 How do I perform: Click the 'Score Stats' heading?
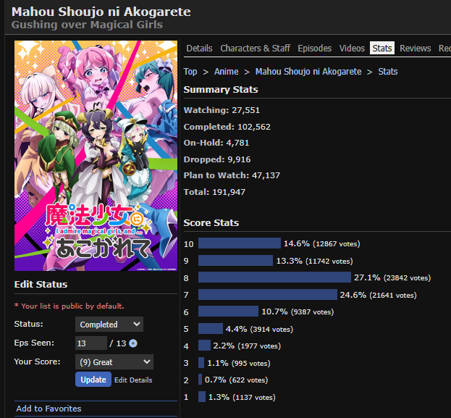click(211, 223)
